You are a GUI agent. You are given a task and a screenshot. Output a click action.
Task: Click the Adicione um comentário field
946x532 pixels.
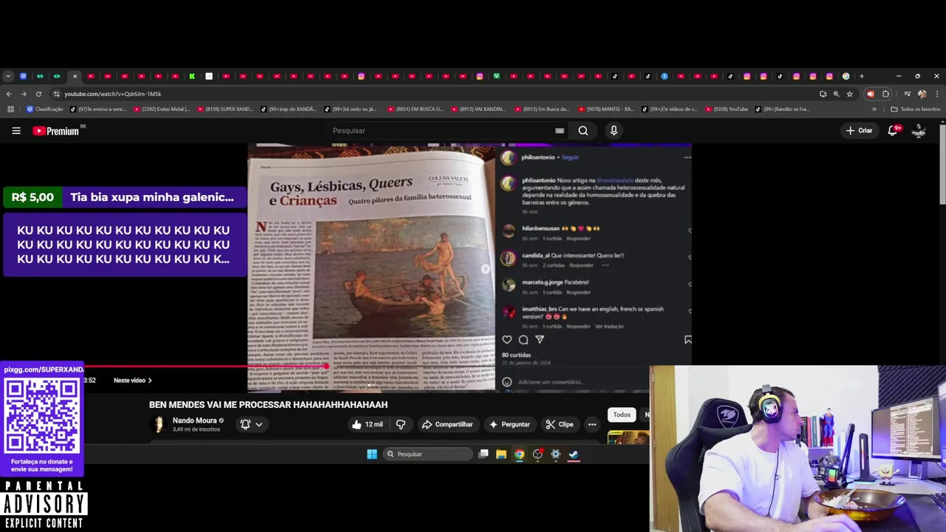[551, 382]
